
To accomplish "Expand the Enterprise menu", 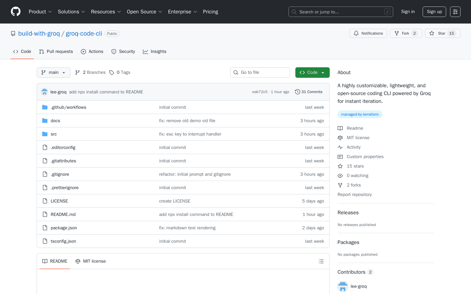I will pyautogui.click(x=183, y=12).
